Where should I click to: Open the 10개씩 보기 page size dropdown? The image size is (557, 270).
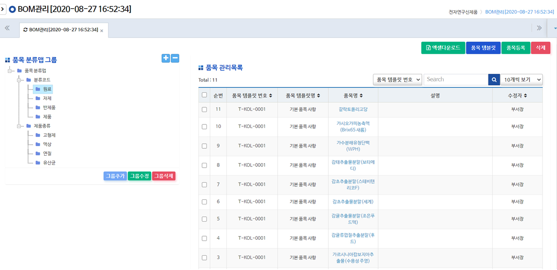(x=521, y=80)
